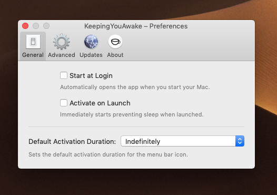
Task: Enable the Activate on Launch checkbox
Action: click(64, 103)
